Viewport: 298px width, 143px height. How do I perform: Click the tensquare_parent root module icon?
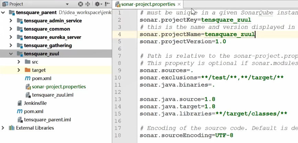coord(12,13)
